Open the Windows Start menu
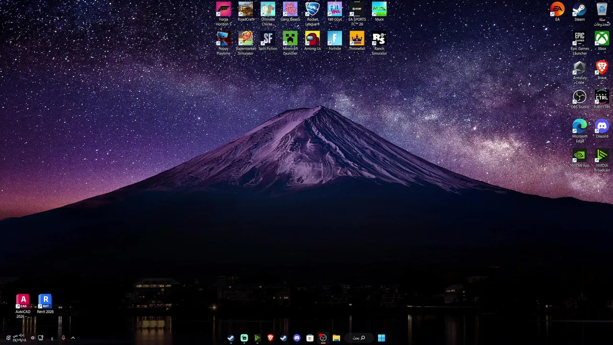 (x=381, y=338)
